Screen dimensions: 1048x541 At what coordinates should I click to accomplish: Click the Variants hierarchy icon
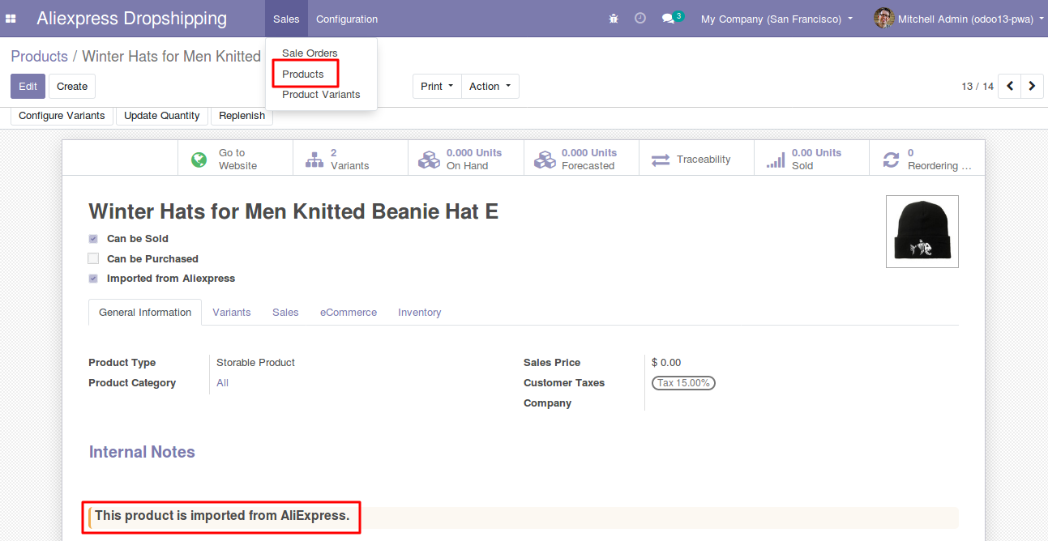click(x=314, y=160)
